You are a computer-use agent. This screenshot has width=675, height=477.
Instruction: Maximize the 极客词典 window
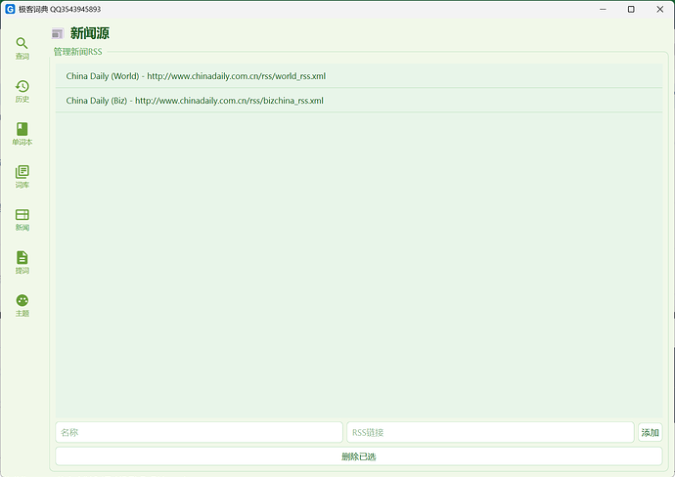point(630,9)
